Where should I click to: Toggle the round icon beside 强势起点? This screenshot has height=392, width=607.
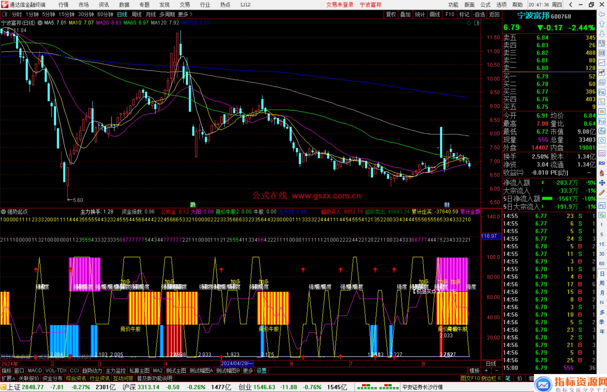3,212
